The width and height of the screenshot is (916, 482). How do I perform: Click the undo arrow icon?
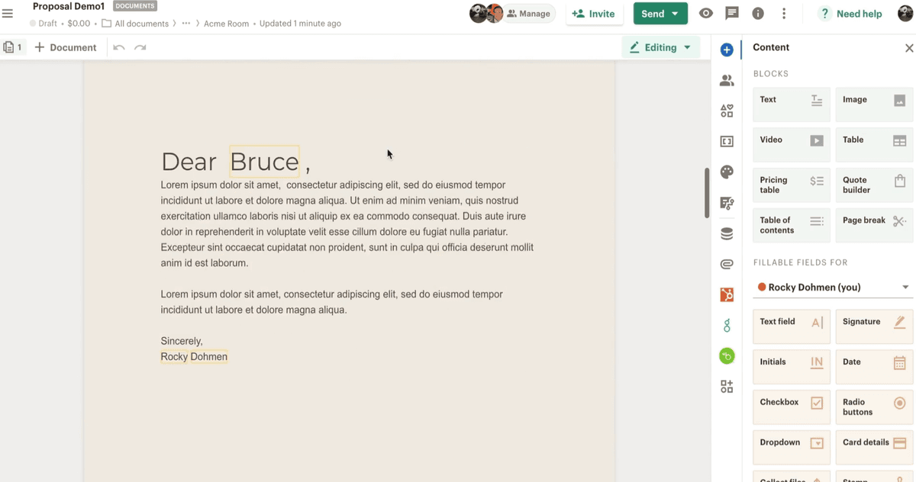[119, 47]
